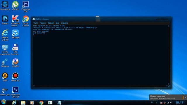
Task: Open the UltraISO desktop shortcut
Action: tap(15, 63)
